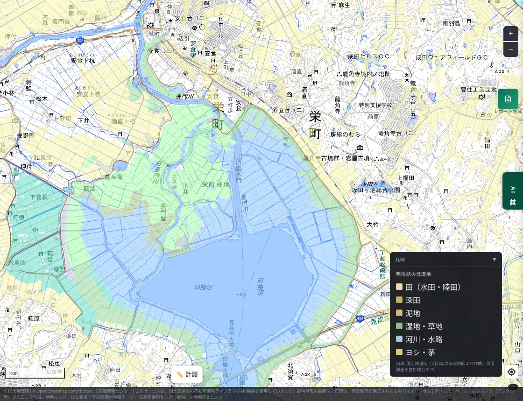Screen dimensions: 523x401
Task: Click the route 464 shield icon
Action: [360, 319]
